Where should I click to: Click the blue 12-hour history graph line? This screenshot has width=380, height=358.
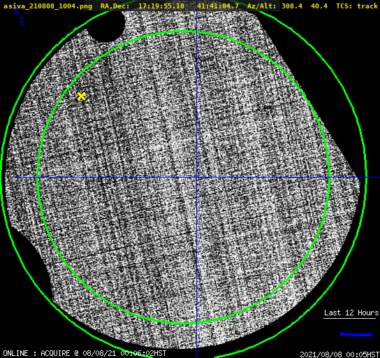[356, 334]
